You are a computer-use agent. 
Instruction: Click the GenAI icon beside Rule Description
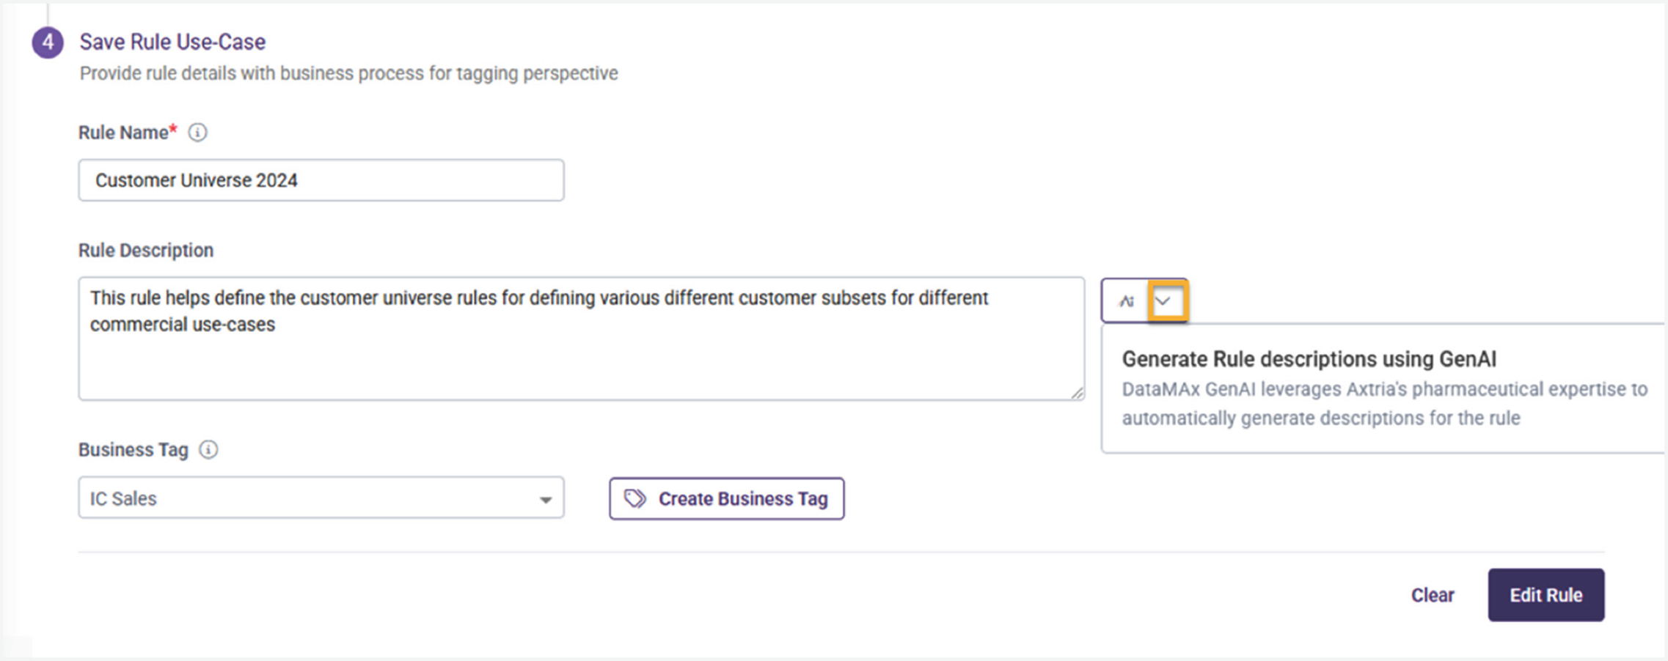tap(1126, 301)
